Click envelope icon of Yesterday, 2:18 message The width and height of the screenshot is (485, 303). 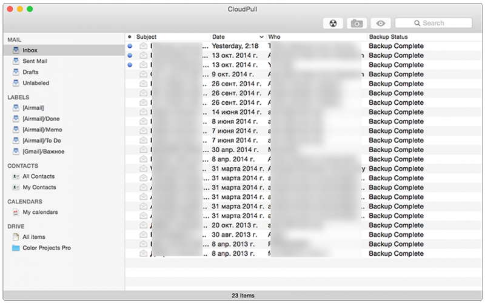[x=143, y=46]
